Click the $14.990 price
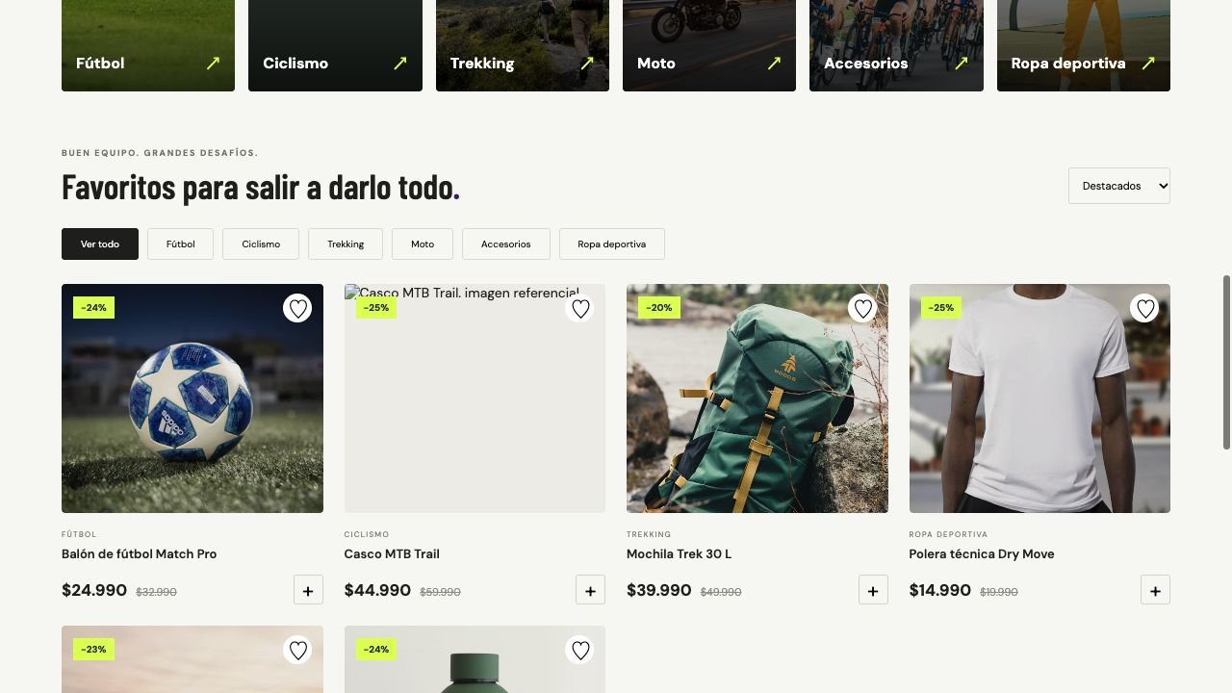Screen dimensions: 1232x693 click(x=940, y=590)
